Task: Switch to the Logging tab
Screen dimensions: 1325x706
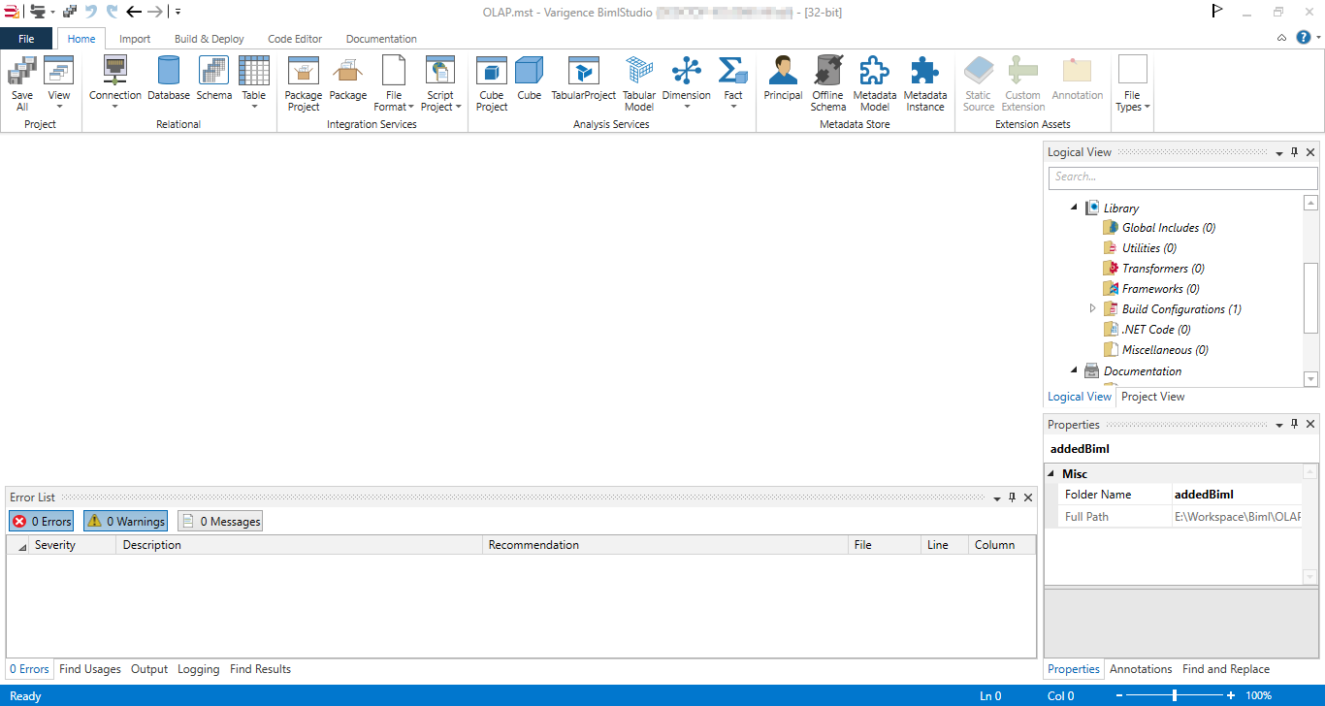Action: pyautogui.click(x=199, y=669)
